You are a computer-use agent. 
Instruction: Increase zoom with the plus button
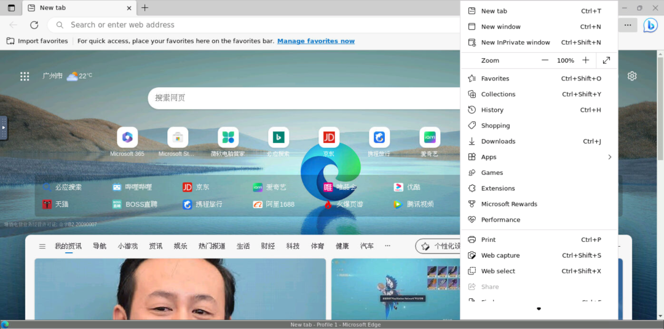click(x=586, y=61)
